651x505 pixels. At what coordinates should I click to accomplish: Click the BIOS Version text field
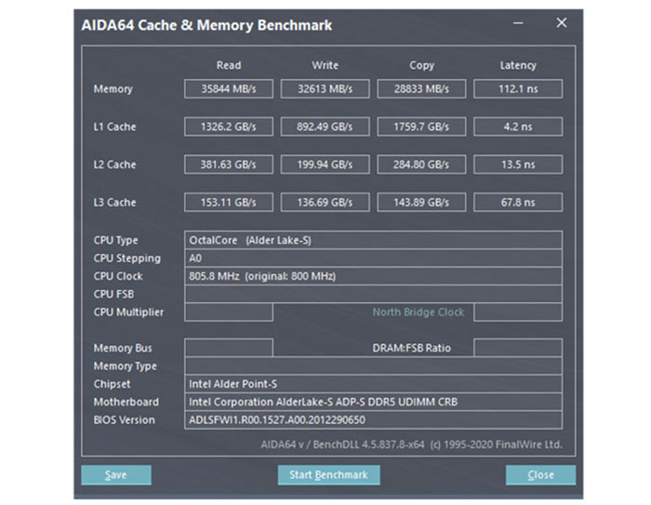373,419
